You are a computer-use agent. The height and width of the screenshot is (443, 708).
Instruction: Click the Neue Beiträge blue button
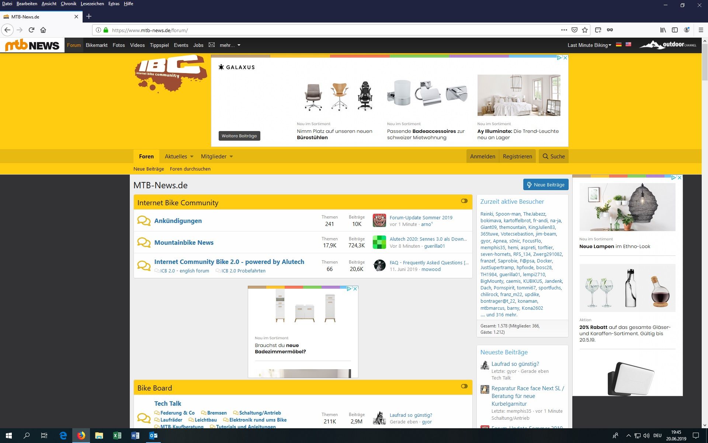(x=545, y=185)
